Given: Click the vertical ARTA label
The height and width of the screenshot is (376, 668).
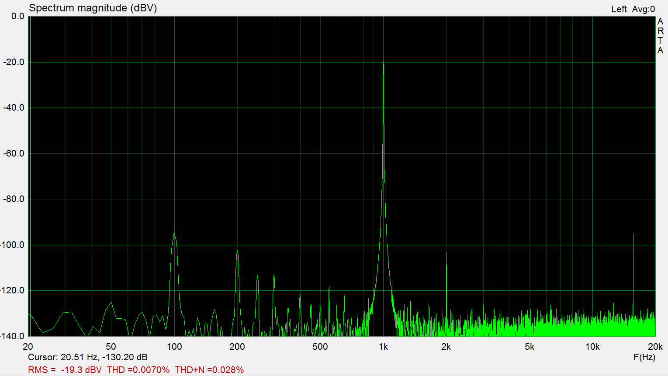Looking at the screenshot, I should point(660,36).
